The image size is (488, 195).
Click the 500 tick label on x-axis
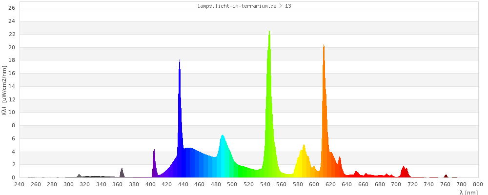click(x=232, y=185)
